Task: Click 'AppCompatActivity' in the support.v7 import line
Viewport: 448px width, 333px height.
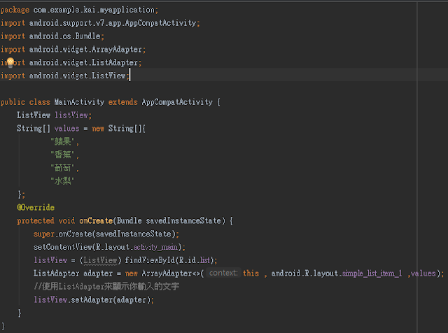Action: click(x=160, y=23)
